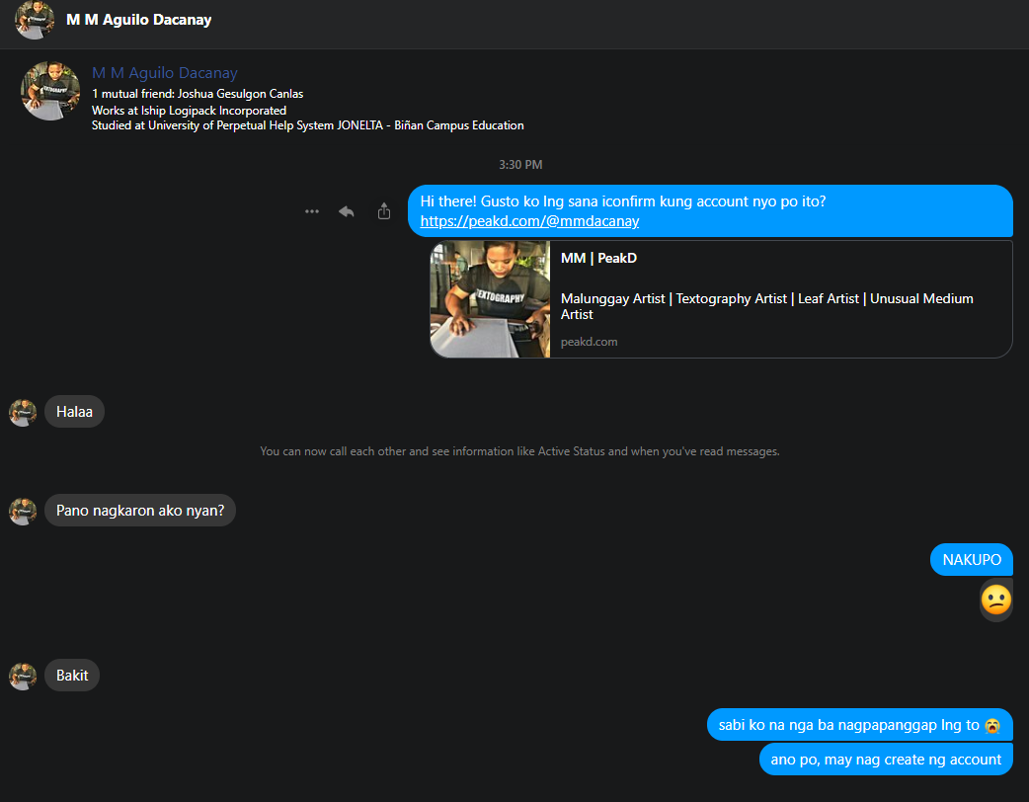Click the avatar beside Pano nagkaron message
Screen dimensions: 1029x802
(x=23, y=512)
